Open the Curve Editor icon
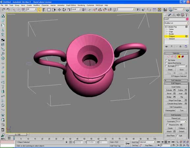The height and width of the screenshot is (148, 190). [x=154, y=10]
